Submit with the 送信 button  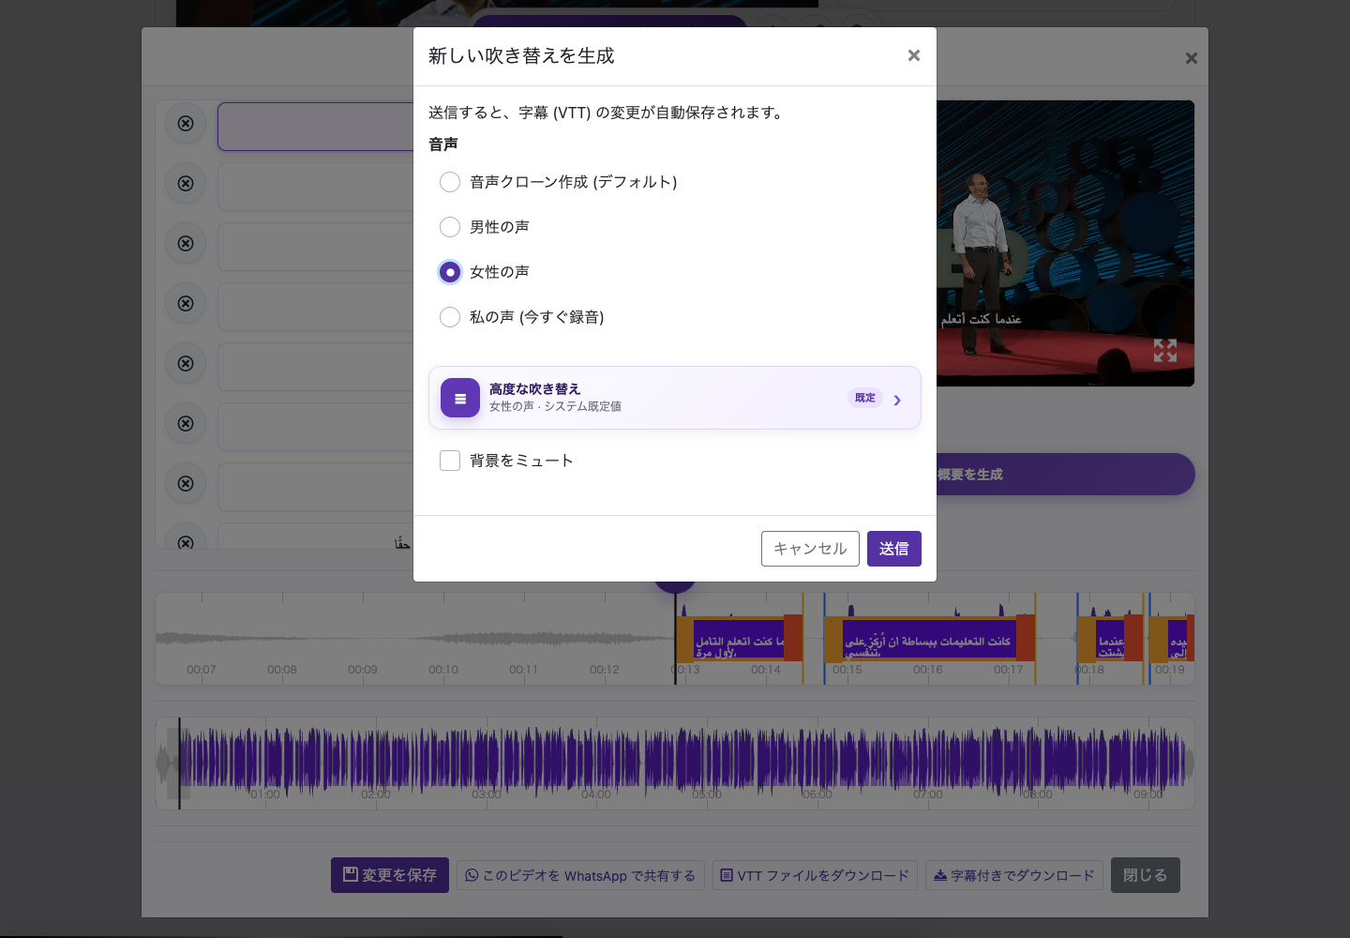894,549
